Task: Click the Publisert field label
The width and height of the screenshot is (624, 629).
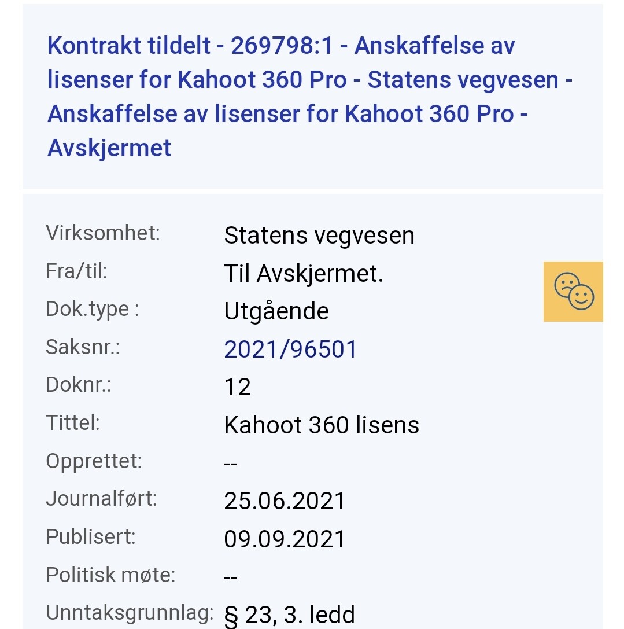Action: click(91, 537)
